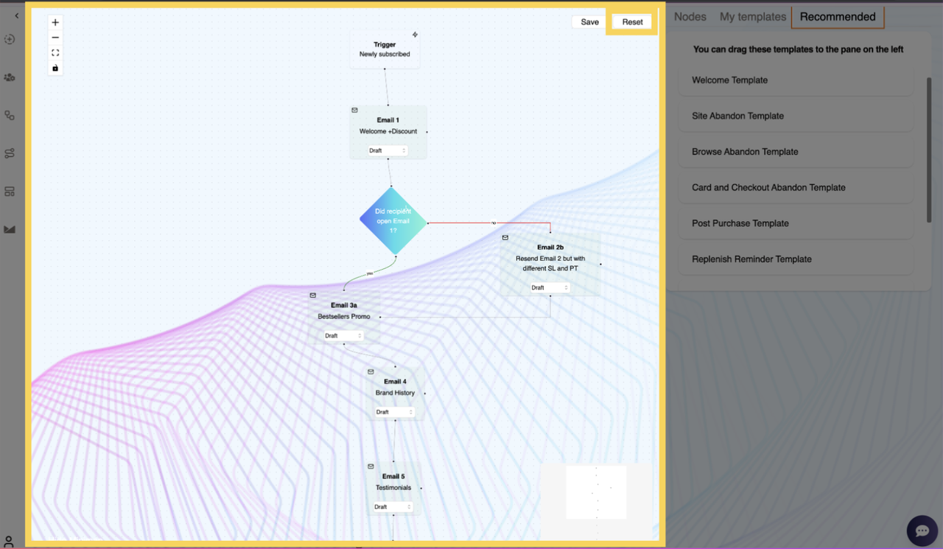The width and height of the screenshot is (943, 549).
Task: Select the audience icon in the sidebar
Action: coord(10,77)
